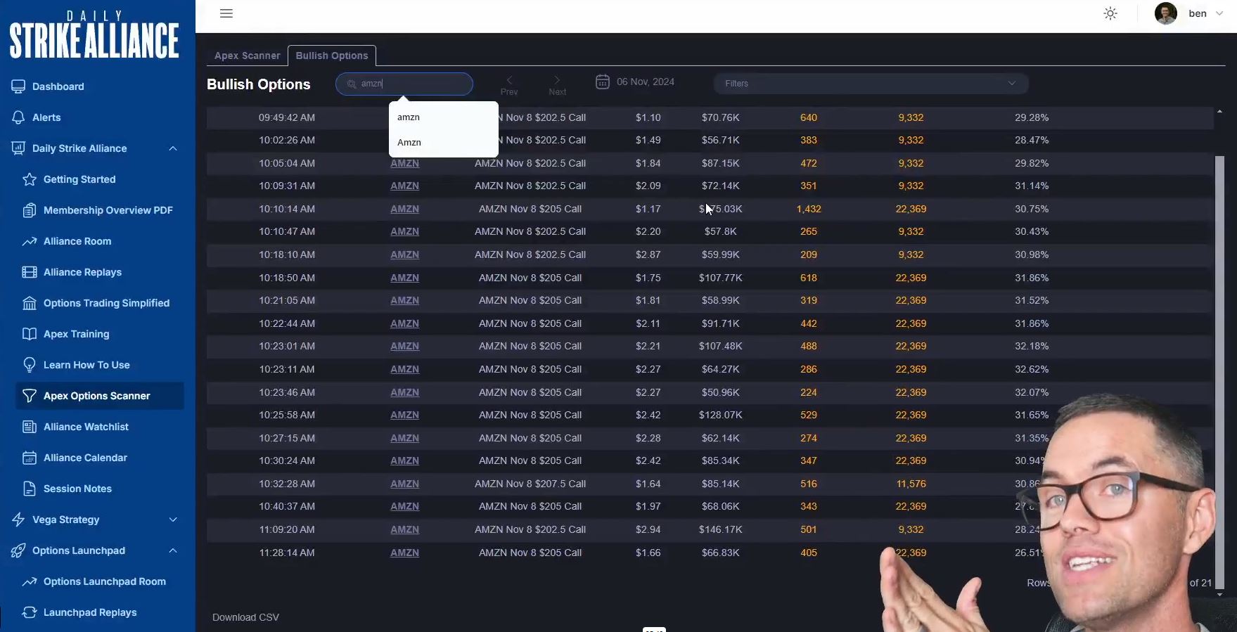
Task: Open the hamburger menu icon
Action: click(x=226, y=13)
